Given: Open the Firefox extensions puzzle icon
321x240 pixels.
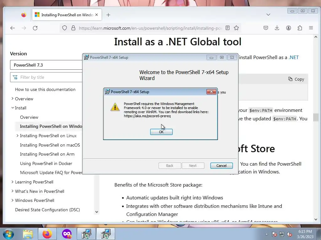Looking at the screenshot, I should pyautogui.click(x=300, y=28).
